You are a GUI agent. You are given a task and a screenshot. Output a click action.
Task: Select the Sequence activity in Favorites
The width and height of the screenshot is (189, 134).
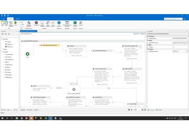pyautogui.click(x=9, y=44)
